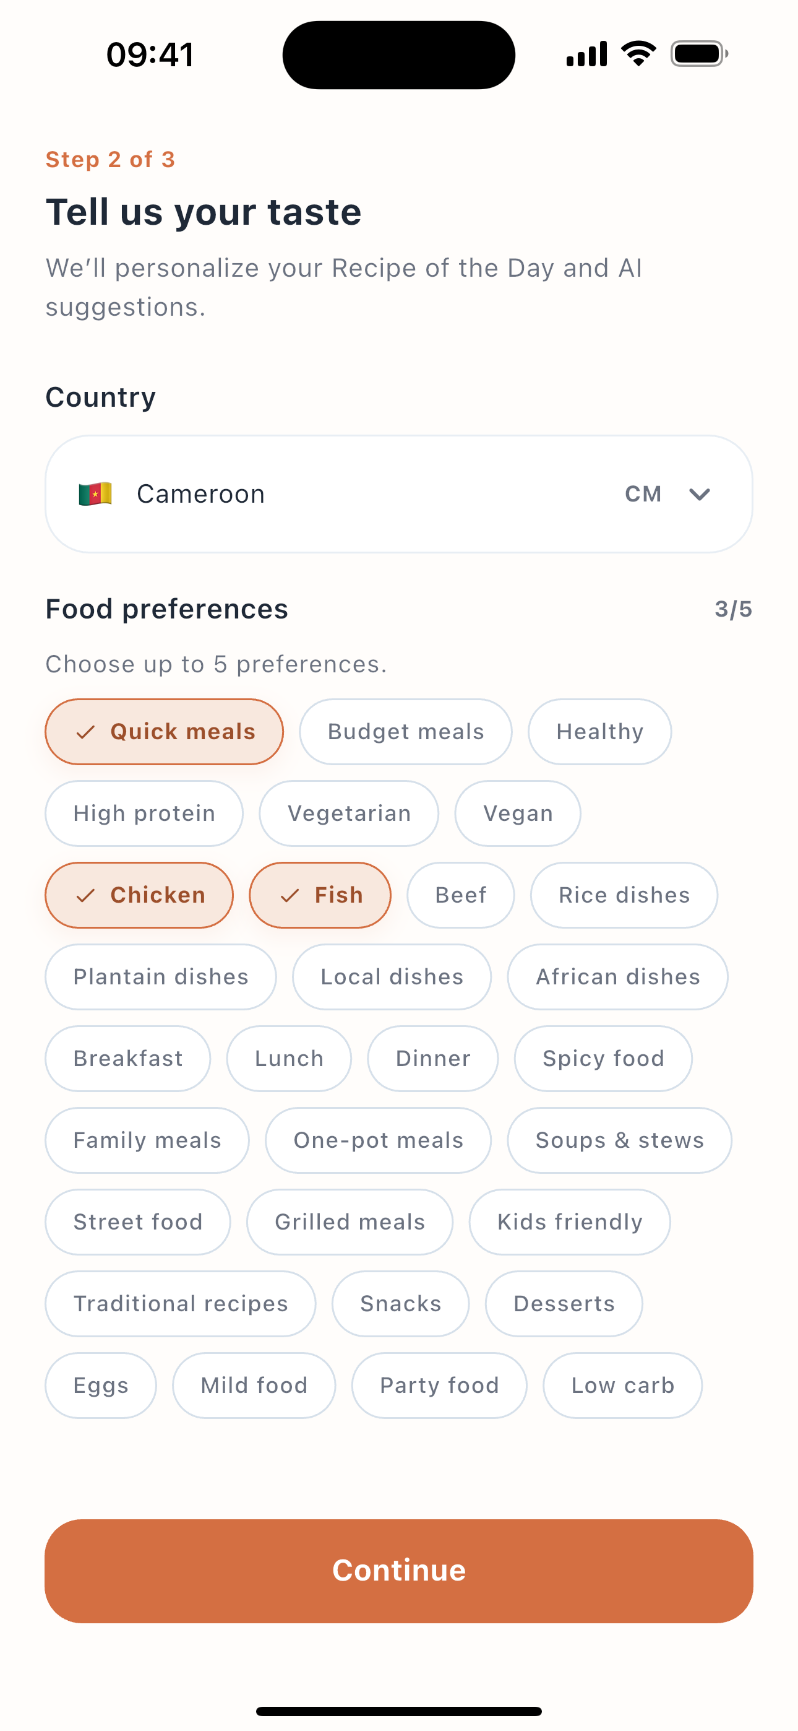Tap the Low carb chip
The height and width of the screenshot is (1731, 798).
click(x=622, y=1385)
